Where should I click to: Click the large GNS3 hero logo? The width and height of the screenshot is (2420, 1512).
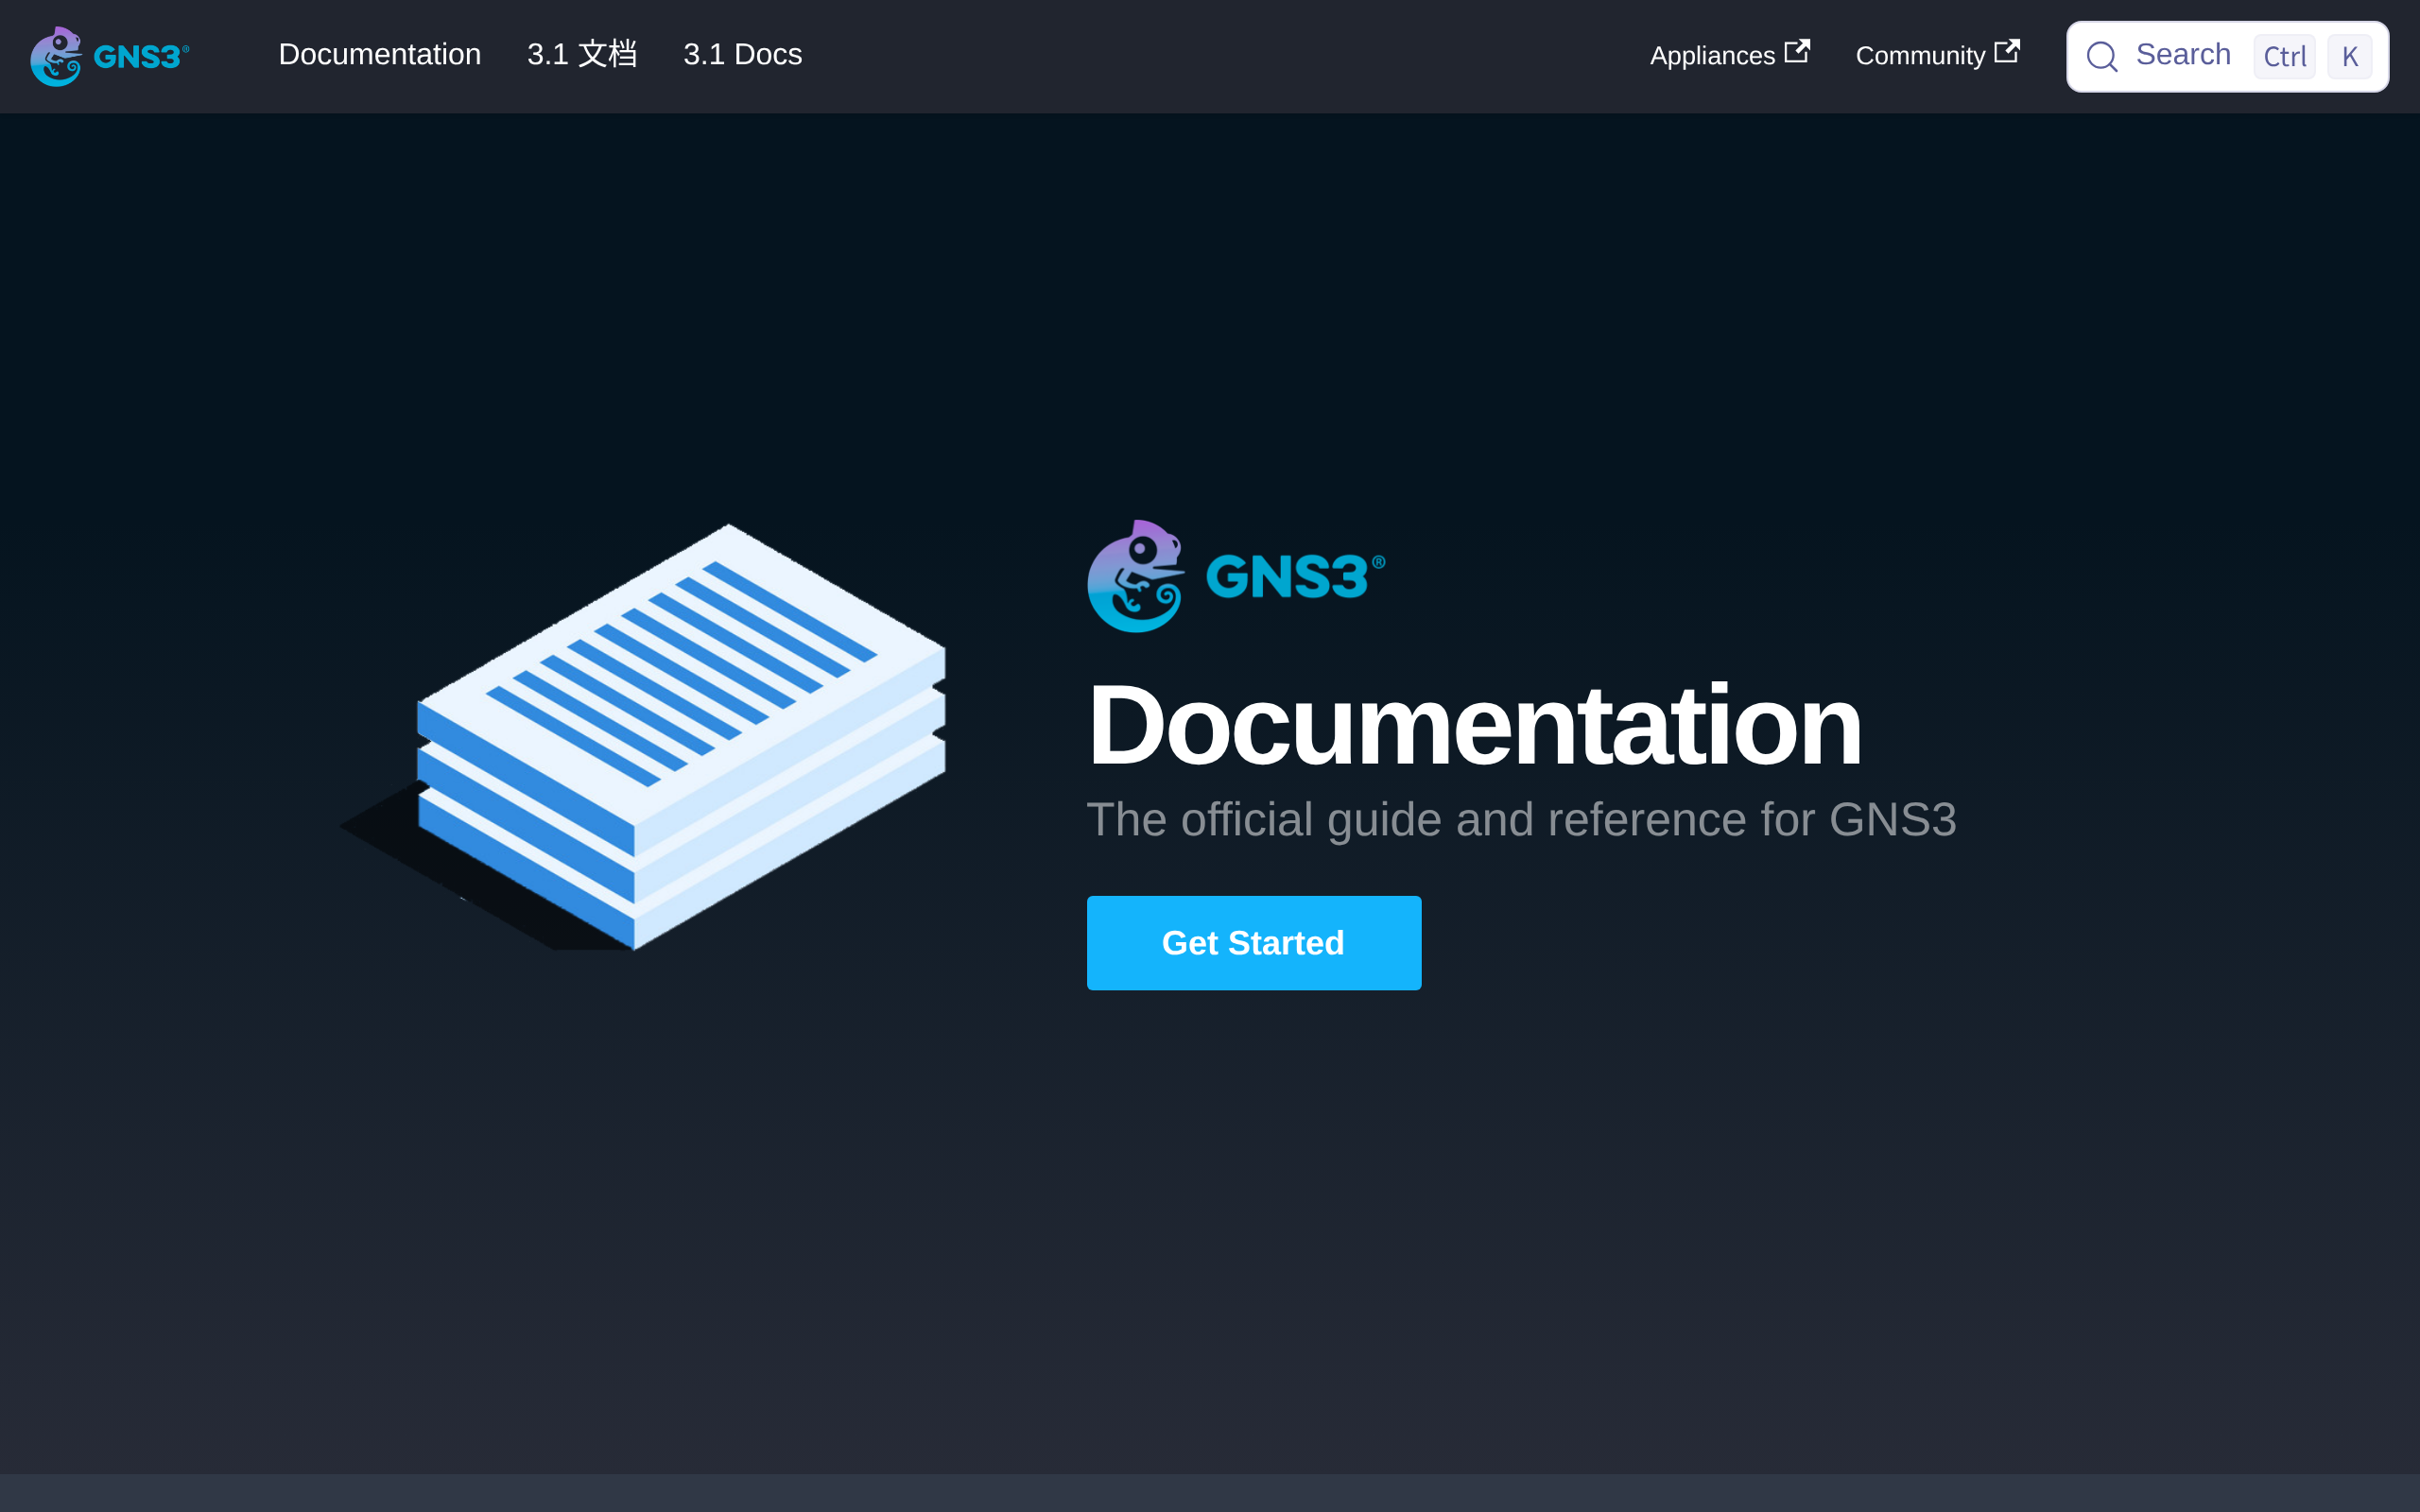pos(1236,576)
